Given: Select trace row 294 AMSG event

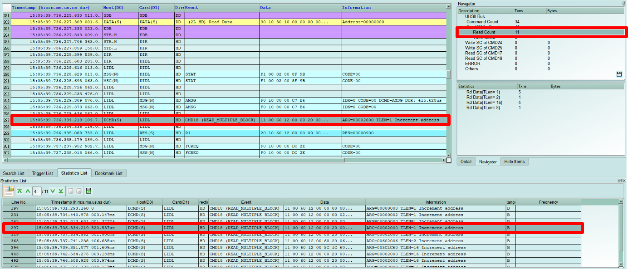Looking at the screenshot, I should coord(224,100).
